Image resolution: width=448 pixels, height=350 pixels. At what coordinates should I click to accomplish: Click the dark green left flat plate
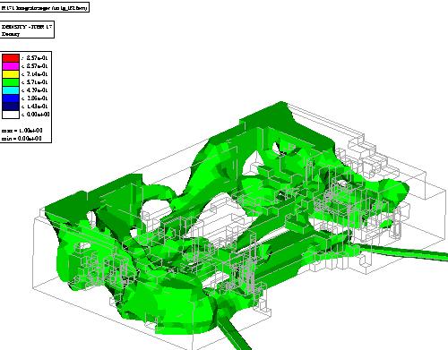90,194
